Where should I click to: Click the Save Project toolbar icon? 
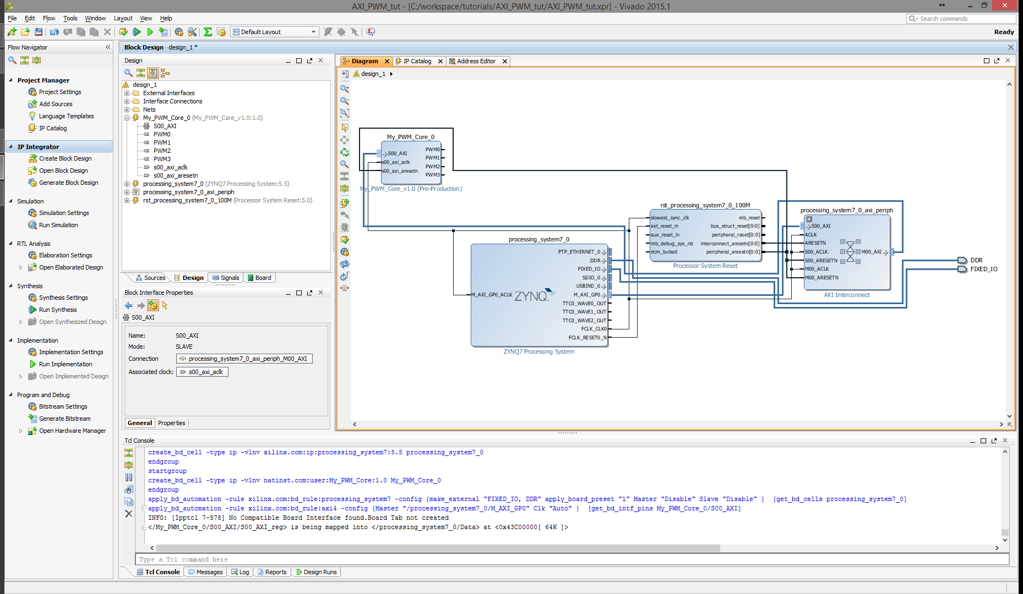click(x=39, y=32)
